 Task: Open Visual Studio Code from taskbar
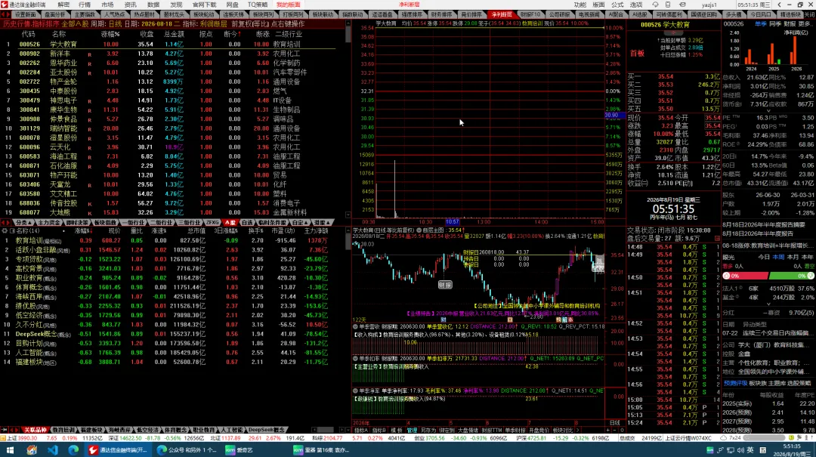pyautogui.click(x=53, y=449)
